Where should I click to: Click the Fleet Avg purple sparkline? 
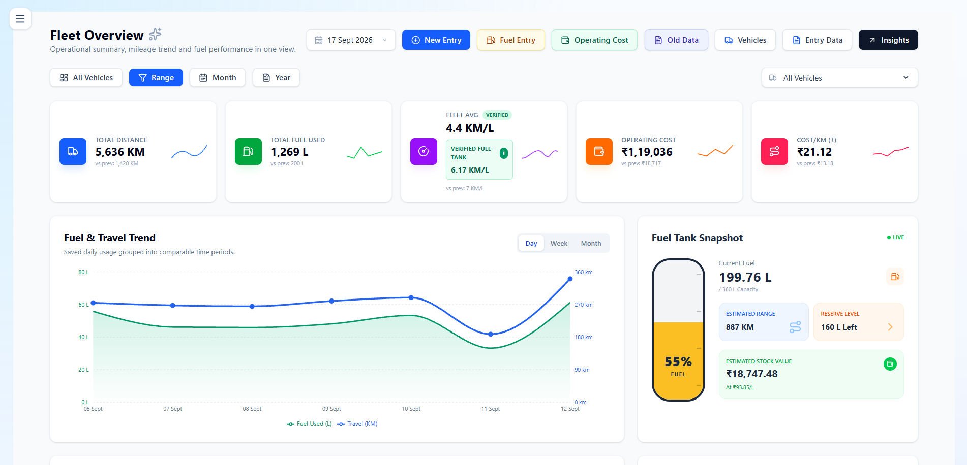coord(540,154)
